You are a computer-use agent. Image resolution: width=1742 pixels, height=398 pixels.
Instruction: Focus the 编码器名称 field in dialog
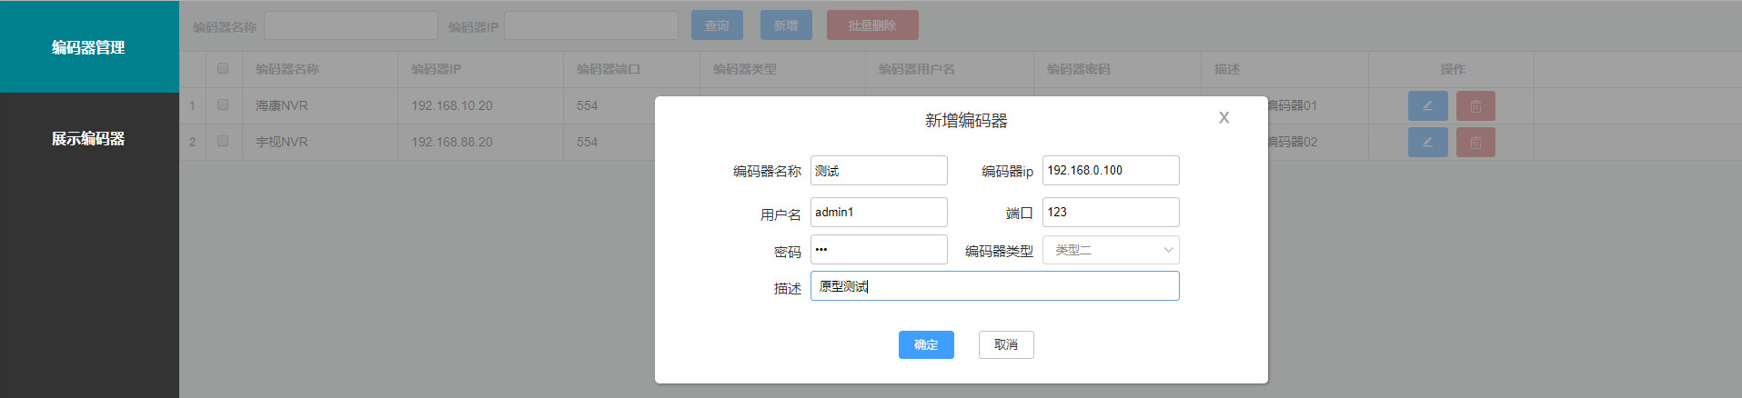point(879,171)
